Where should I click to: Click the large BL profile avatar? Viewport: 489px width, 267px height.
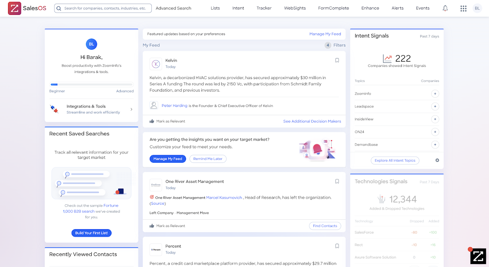(91, 44)
